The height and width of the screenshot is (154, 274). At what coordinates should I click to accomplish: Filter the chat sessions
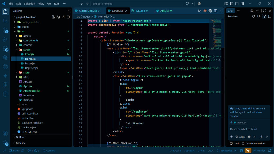pyautogui.click(x=264, y=16)
